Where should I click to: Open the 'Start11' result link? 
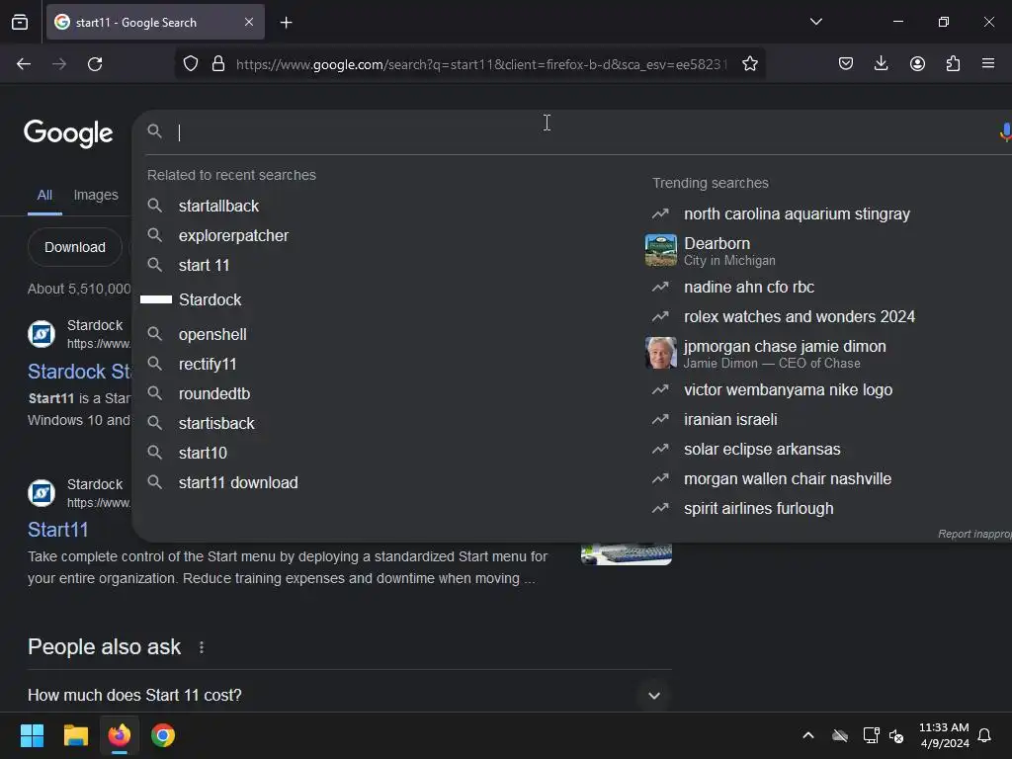pyautogui.click(x=58, y=530)
